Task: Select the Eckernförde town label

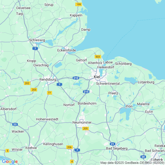Action: pos(67,50)
